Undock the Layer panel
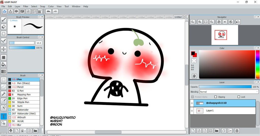This screenshot has height=136, width=260. coord(255,82)
